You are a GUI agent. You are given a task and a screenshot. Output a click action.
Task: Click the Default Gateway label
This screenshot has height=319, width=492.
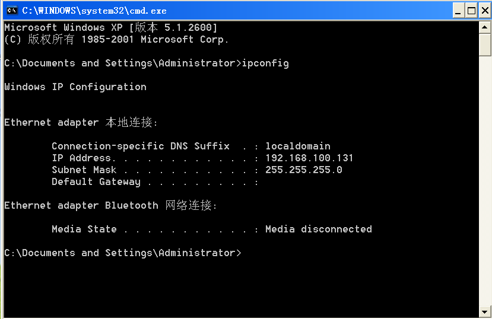(x=96, y=182)
